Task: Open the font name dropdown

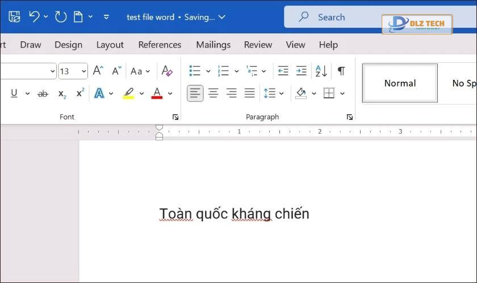Action: click(52, 71)
